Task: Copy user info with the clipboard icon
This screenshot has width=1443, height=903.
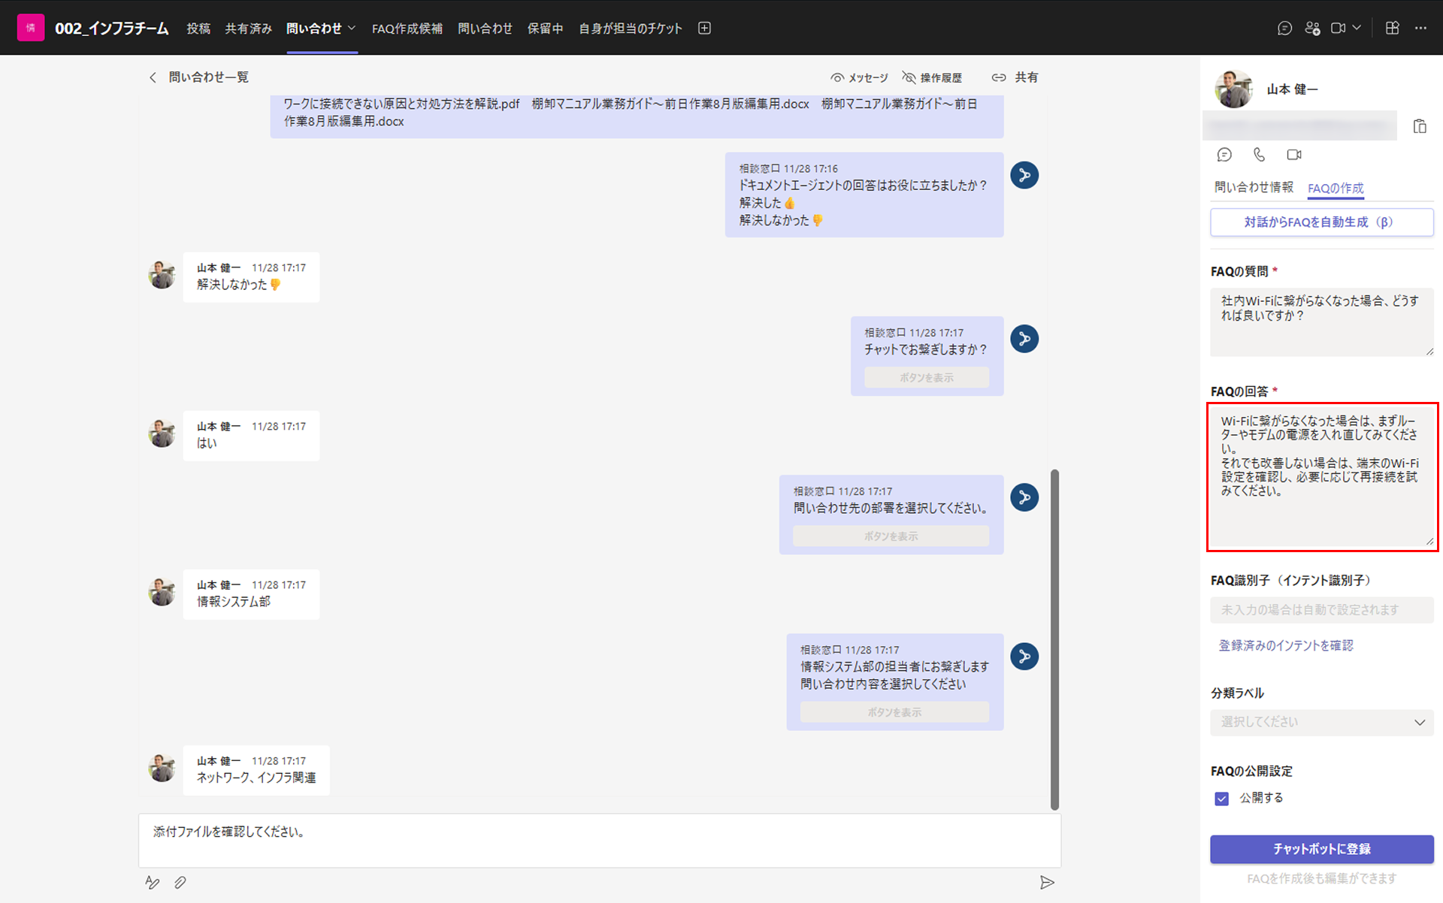Action: click(x=1420, y=126)
